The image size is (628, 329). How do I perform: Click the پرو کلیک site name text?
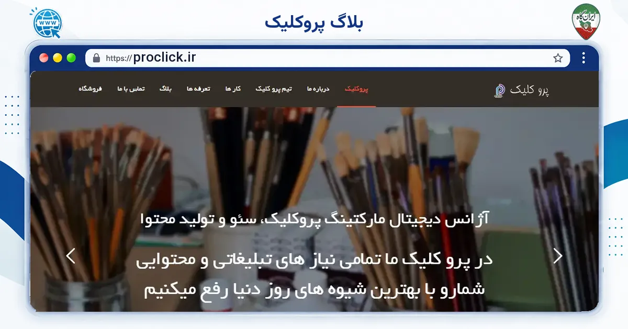[x=530, y=90]
